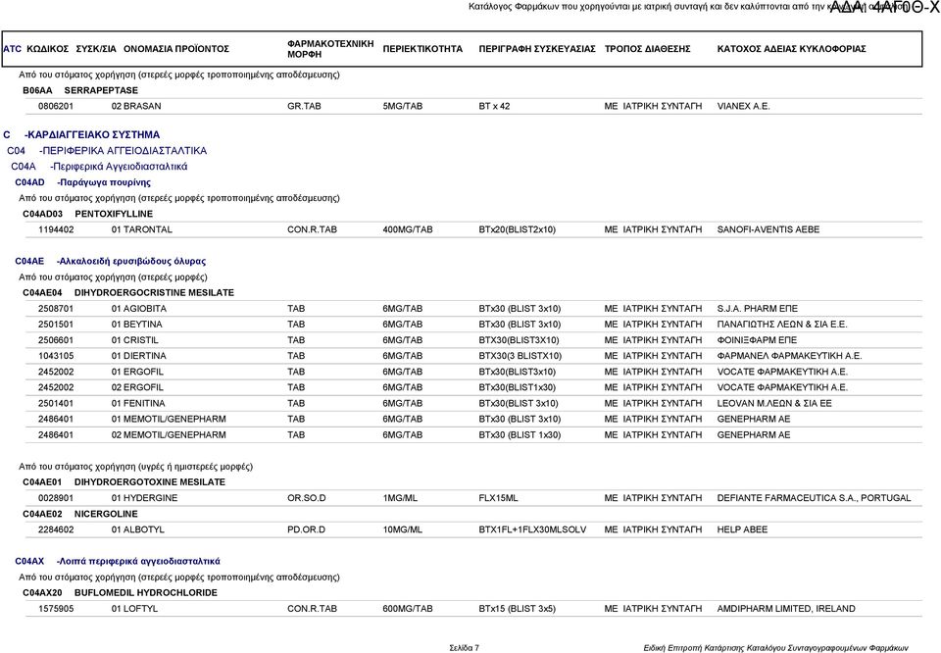Click the "DIHYDROERGOCRISTINE MESILATE" heading
The image size is (941, 653).
(154, 293)
